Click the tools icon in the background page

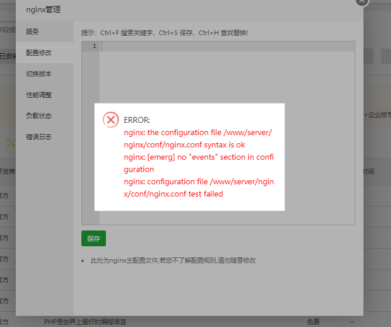pos(11,143)
